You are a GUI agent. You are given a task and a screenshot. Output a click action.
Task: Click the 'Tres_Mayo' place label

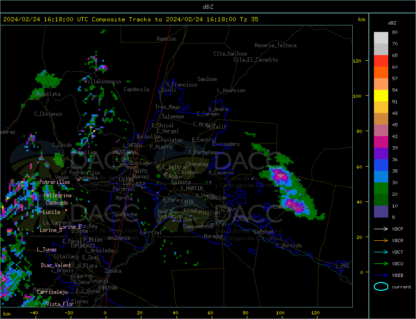tap(167, 107)
